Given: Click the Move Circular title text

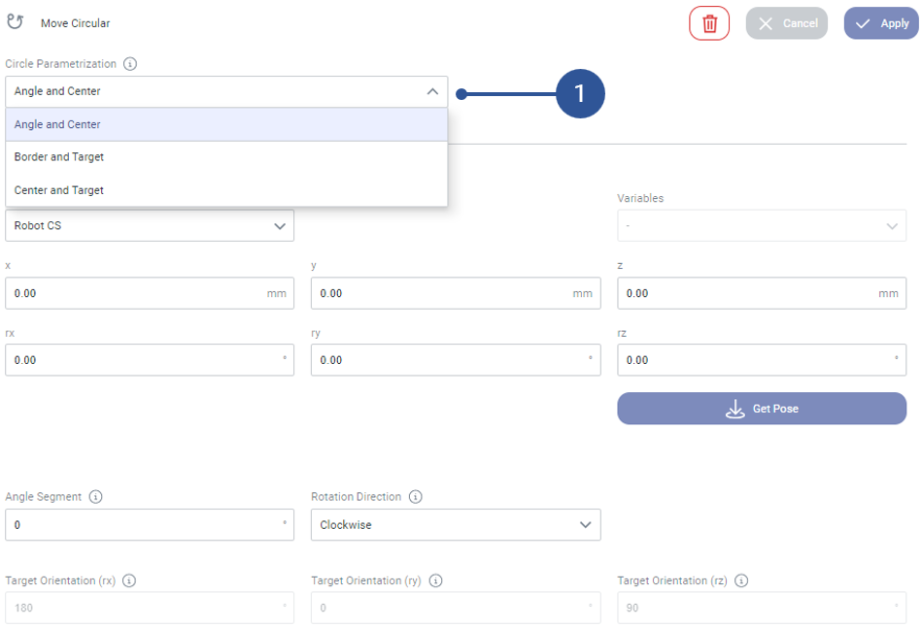Looking at the screenshot, I should coord(75,23).
